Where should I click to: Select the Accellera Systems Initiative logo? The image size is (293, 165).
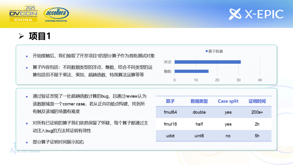[x=56, y=13]
